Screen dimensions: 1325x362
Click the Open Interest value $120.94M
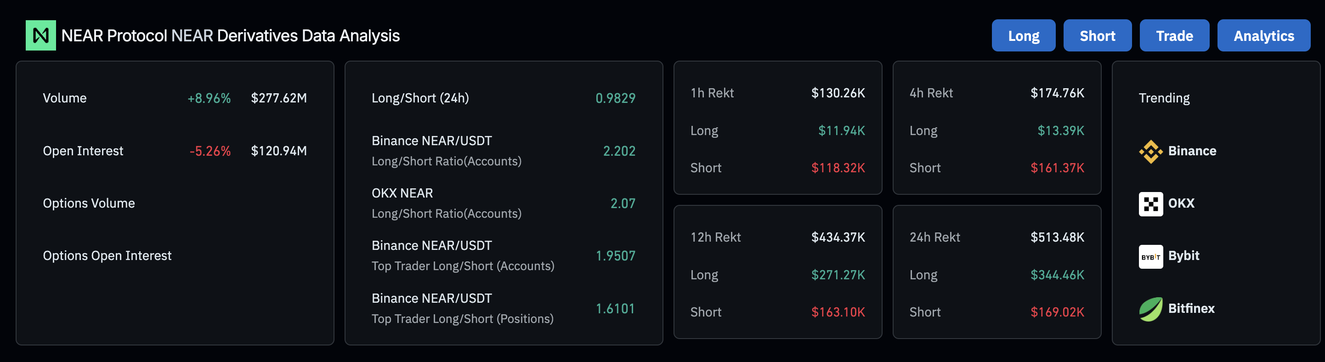(278, 151)
